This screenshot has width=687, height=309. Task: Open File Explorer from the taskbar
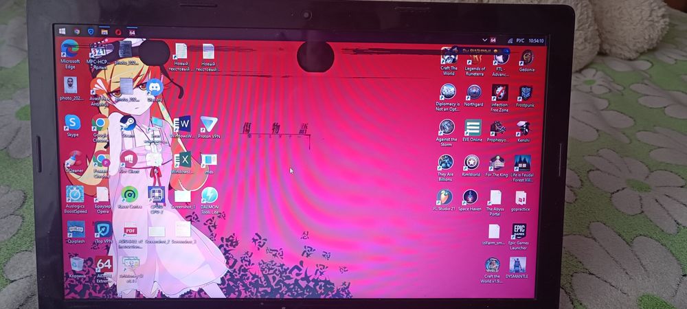[104, 32]
